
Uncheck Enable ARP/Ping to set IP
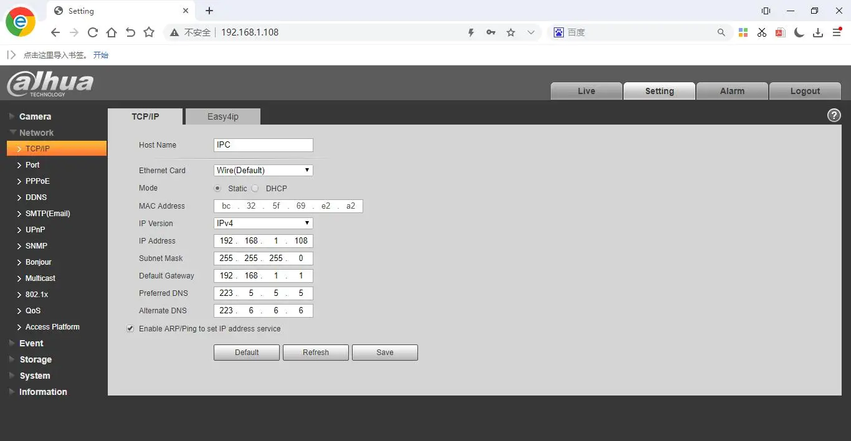coord(130,328)
